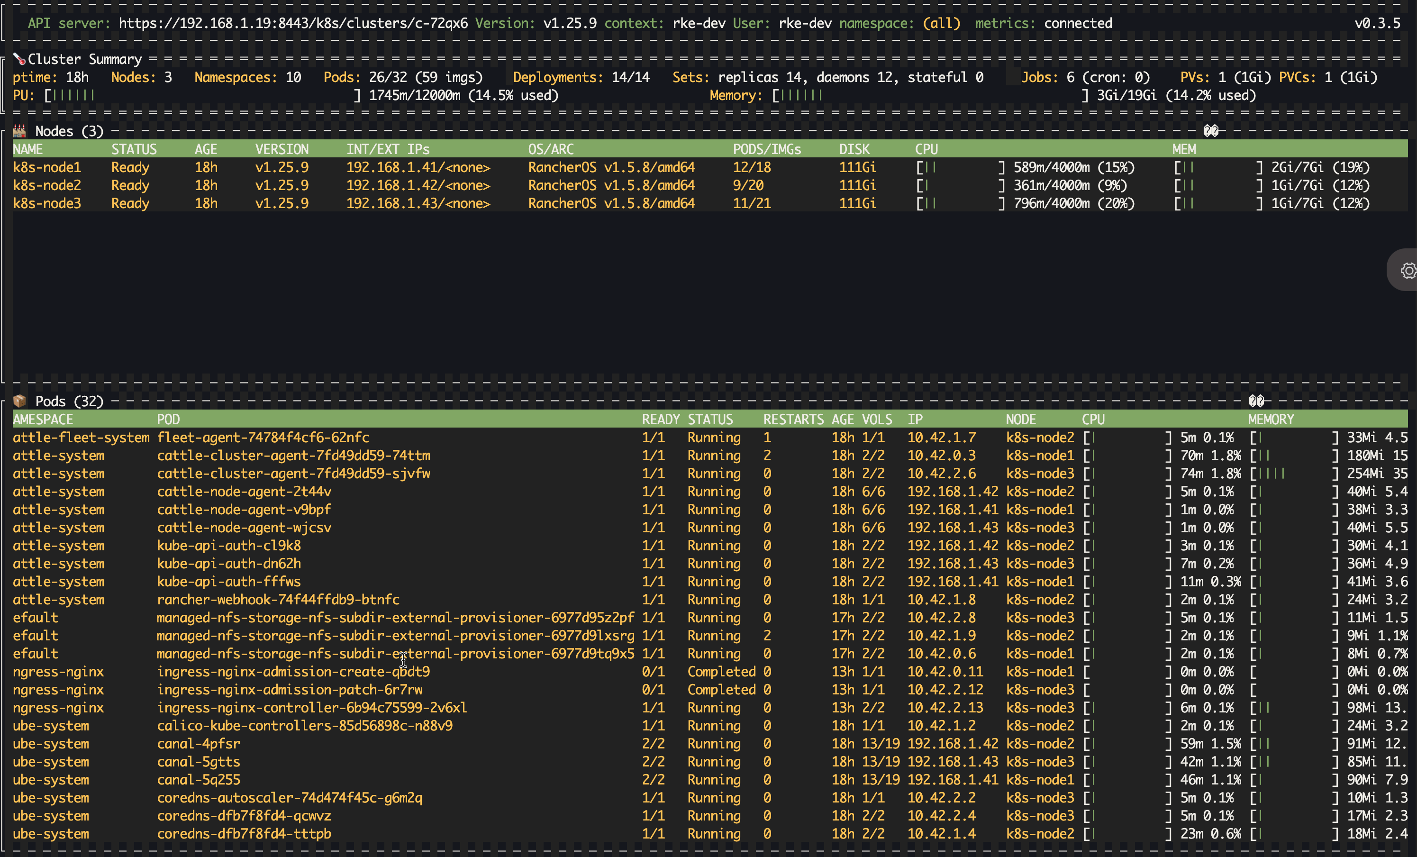Select the k8s-node2 row name

[47, 185]
